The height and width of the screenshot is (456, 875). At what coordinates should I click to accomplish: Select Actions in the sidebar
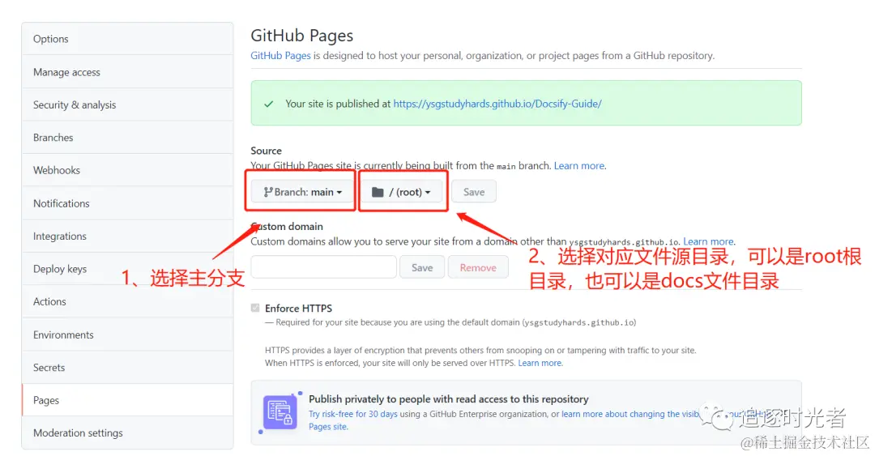(127, 301)
